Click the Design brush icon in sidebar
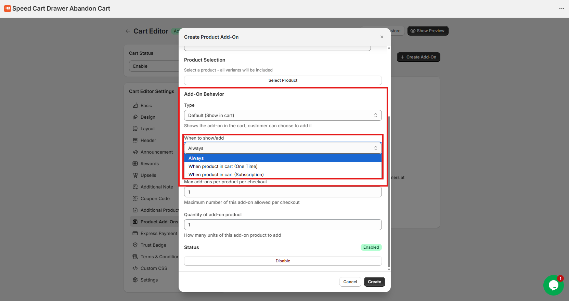The width and height of the screenshot is (569, 301). click(x=135, y=117)
